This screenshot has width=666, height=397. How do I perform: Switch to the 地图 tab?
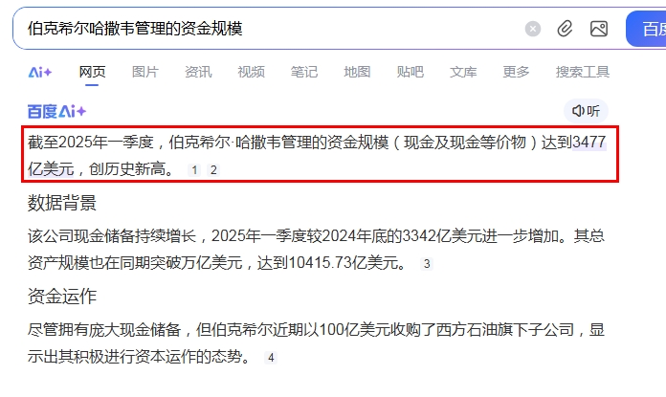tap(357, 72)
